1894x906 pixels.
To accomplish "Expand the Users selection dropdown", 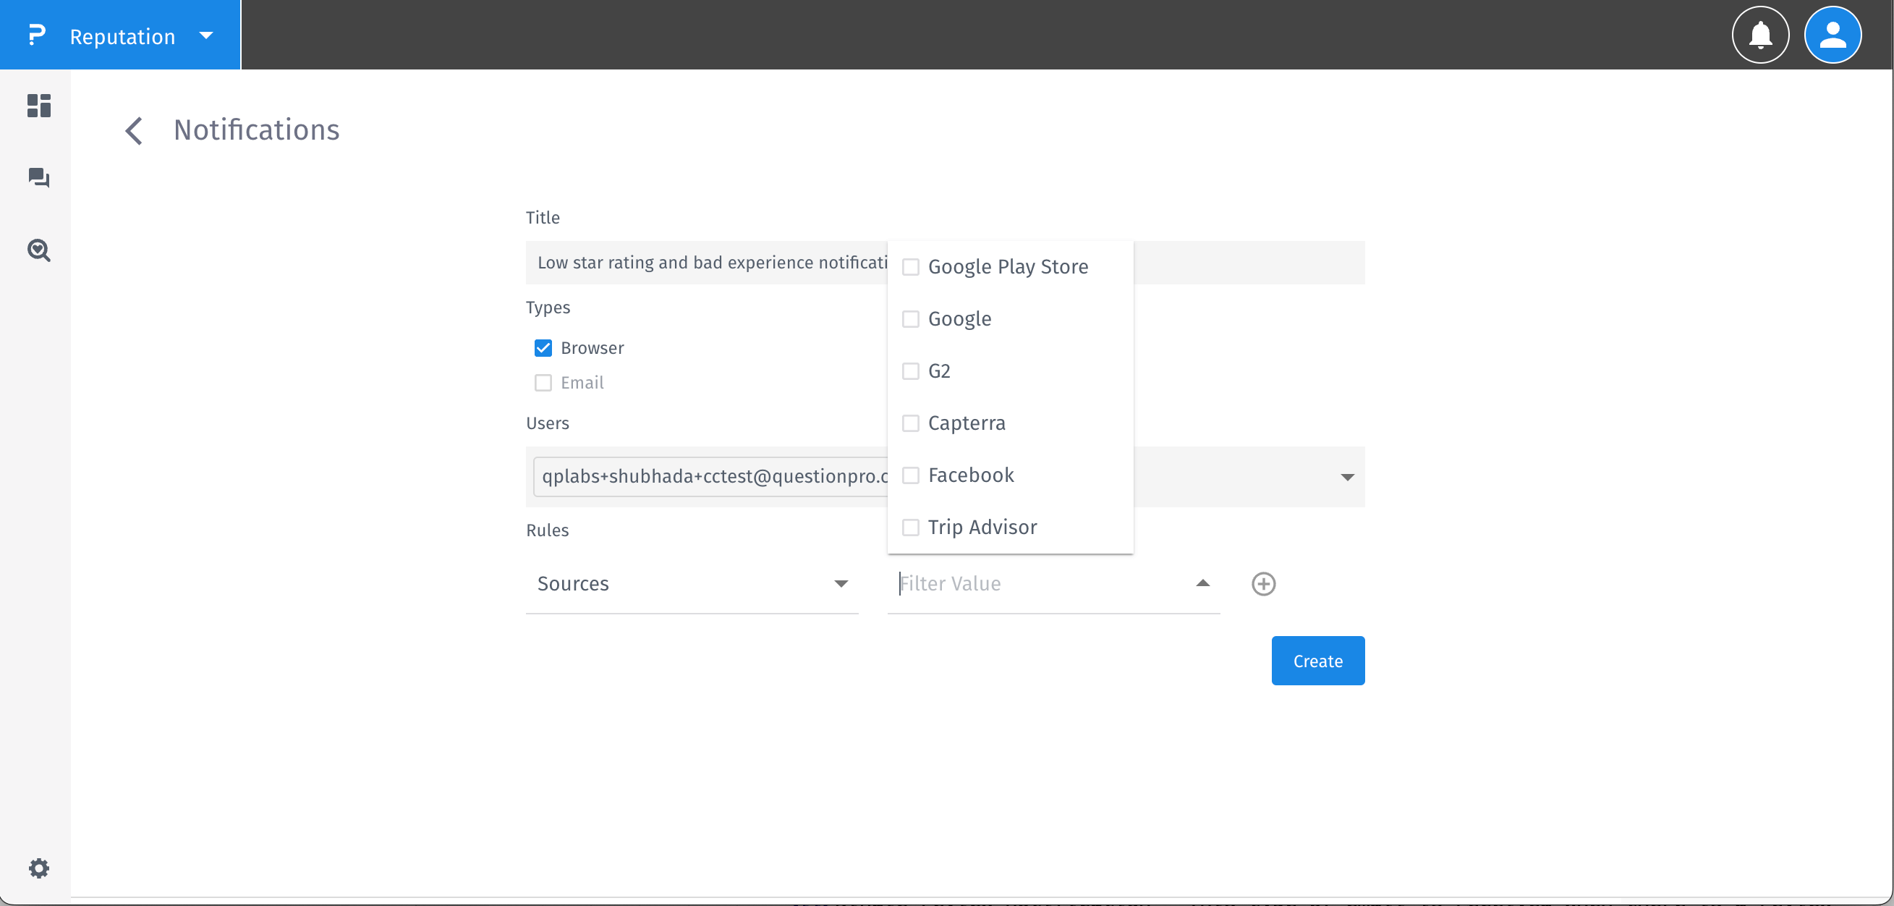I will [1347, 477].
